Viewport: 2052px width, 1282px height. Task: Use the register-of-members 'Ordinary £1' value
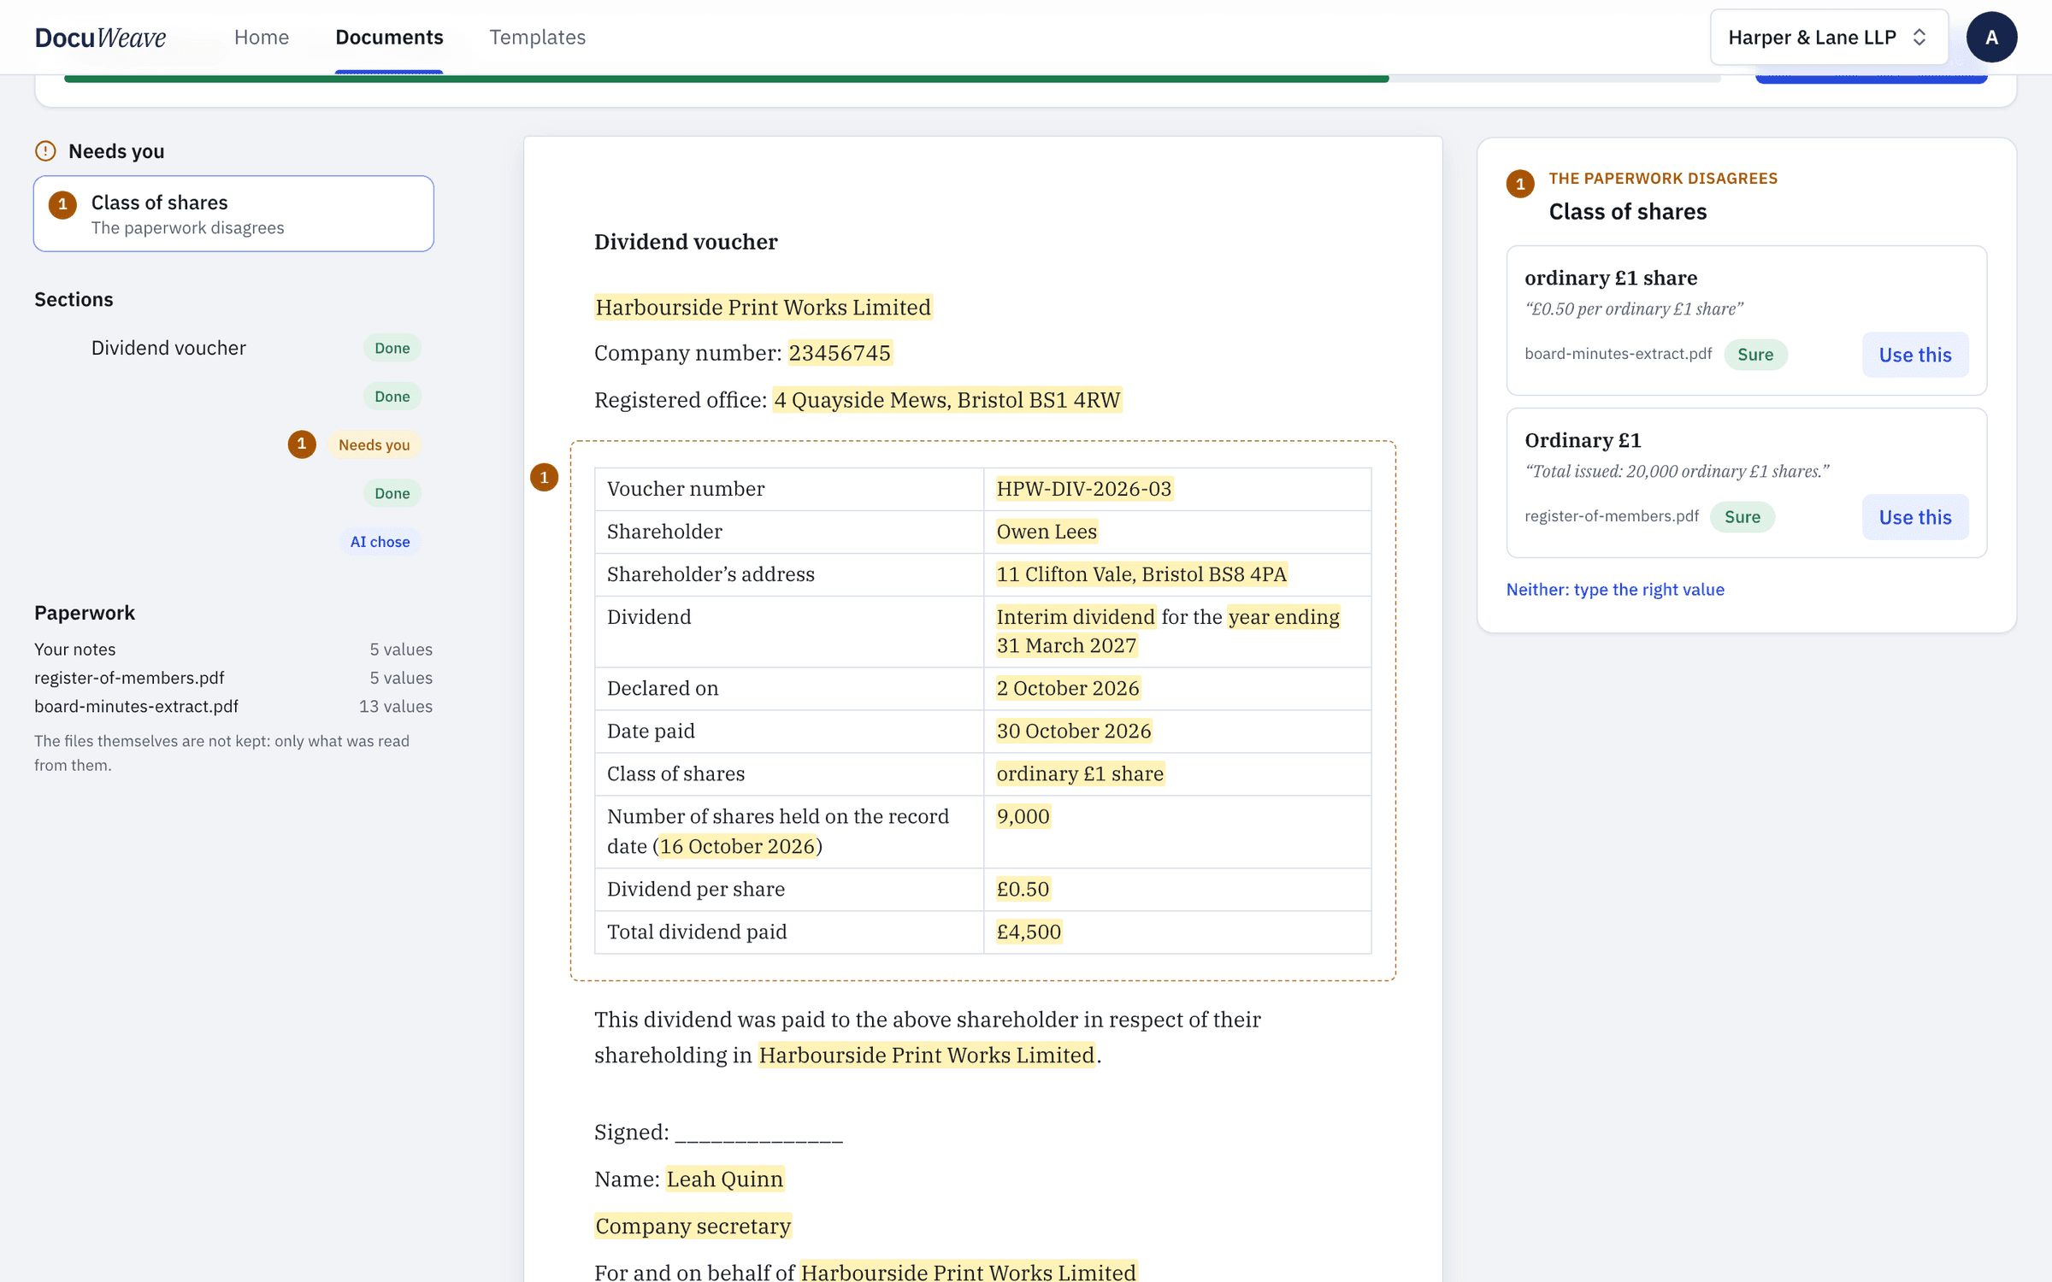[x=1915, y=517]
